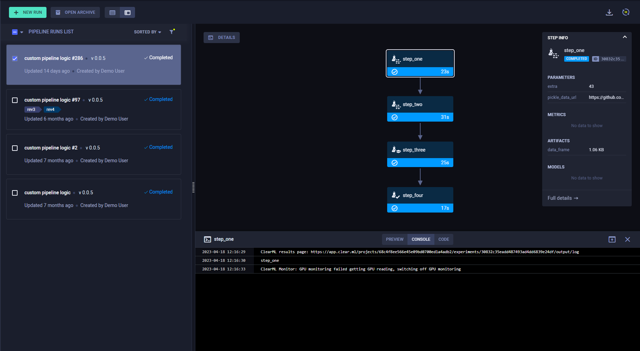This screenshot has height=351, width=640.
Task: Tick the custom pipeline logic #2 checkbox
Action: [15, 148]
